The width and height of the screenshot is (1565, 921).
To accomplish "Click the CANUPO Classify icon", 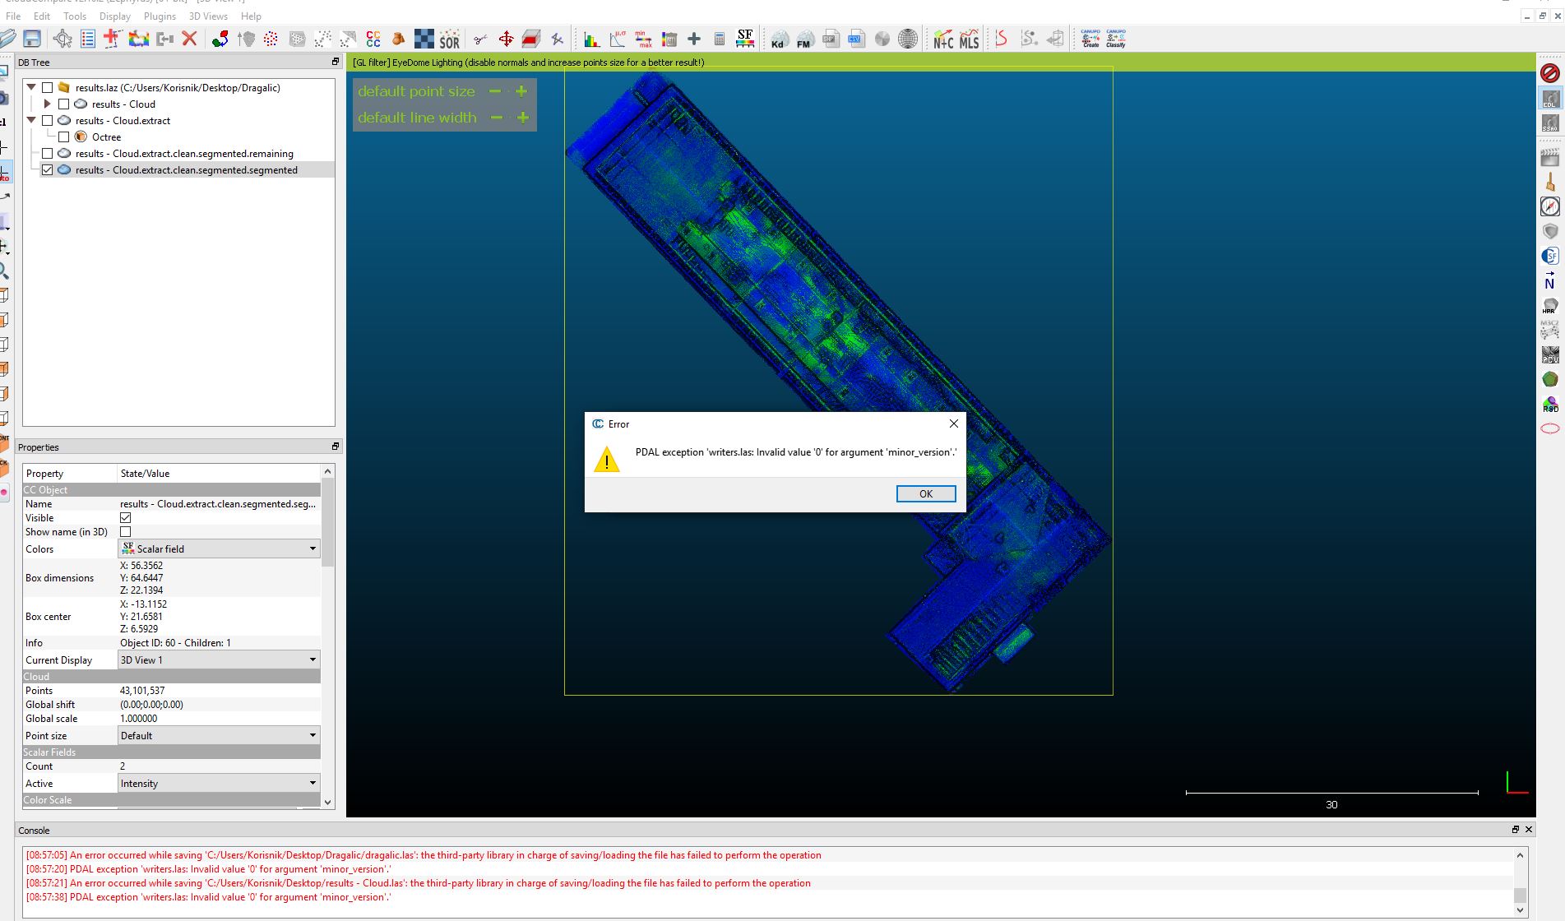I will [x=1115, y=39].
